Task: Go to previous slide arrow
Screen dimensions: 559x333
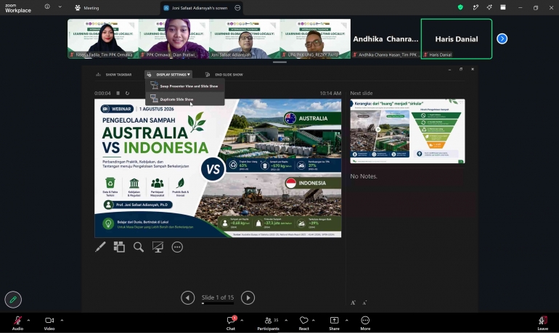Action: point(187,297)
